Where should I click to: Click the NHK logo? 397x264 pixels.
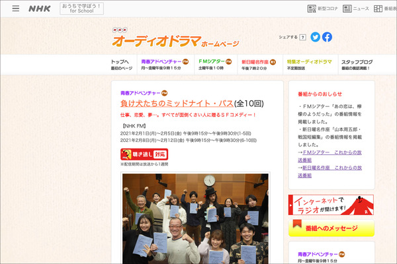coord(40,9)
